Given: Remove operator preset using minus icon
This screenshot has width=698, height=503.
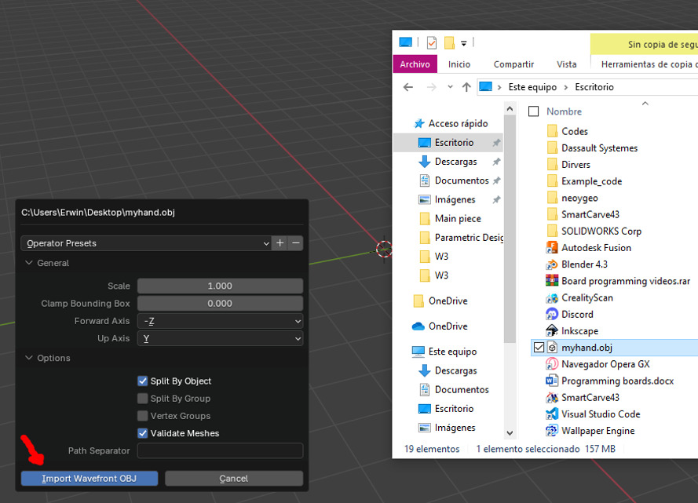Looking at the screenshot, I should (x=296, y=243).
